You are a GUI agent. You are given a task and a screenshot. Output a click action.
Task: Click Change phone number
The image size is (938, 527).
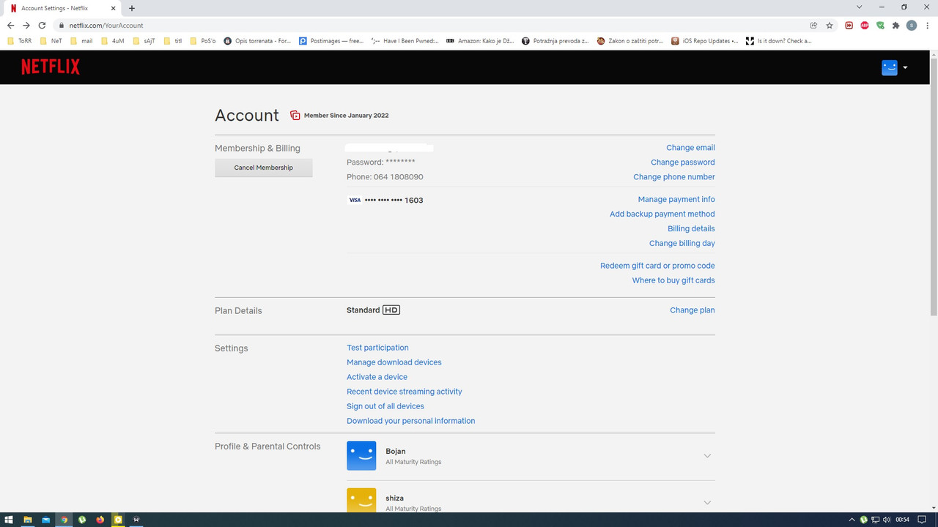pyautogui.click(x=674, y=177)
